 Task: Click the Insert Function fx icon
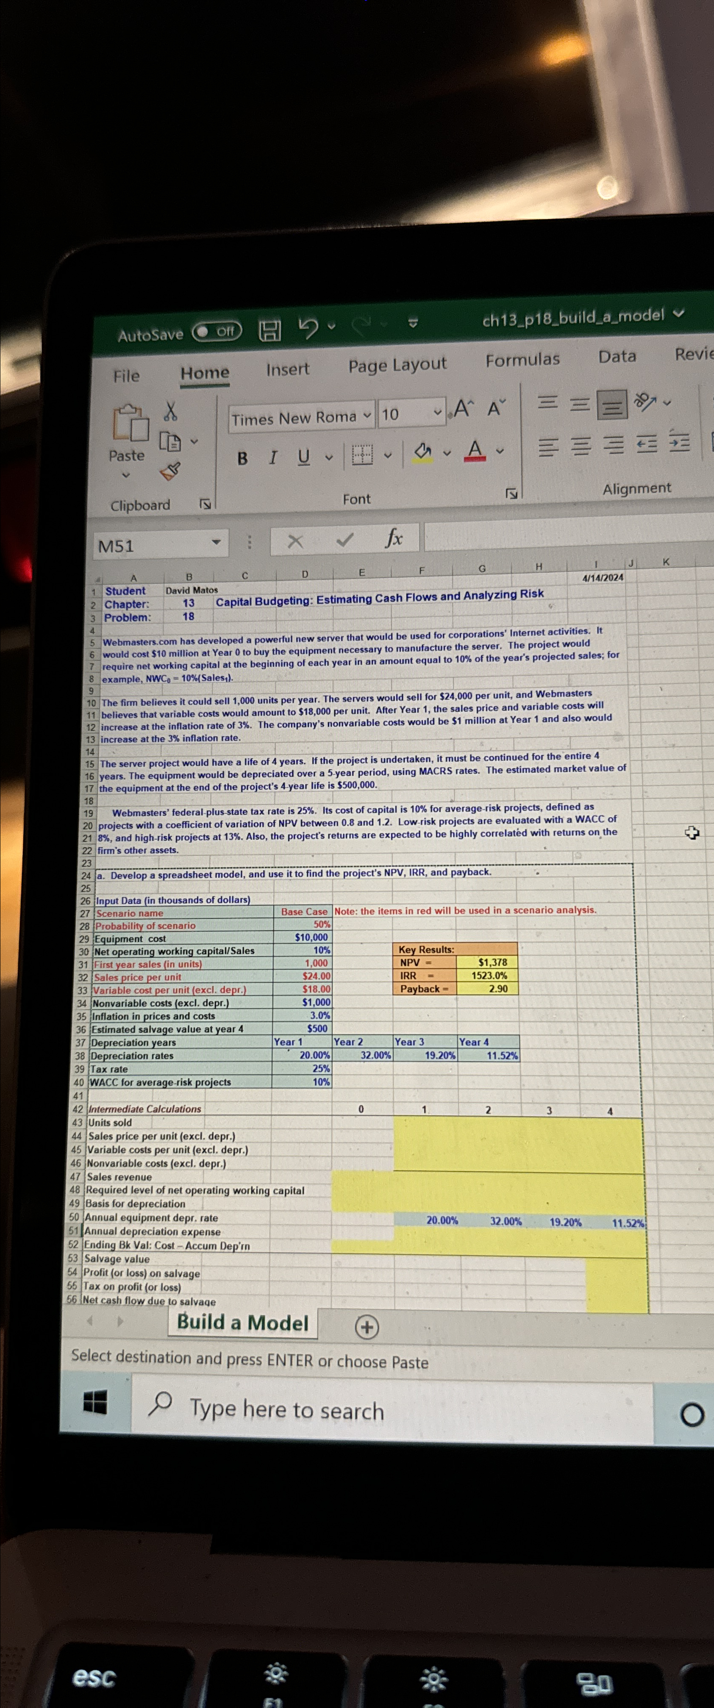click(395, 538)
